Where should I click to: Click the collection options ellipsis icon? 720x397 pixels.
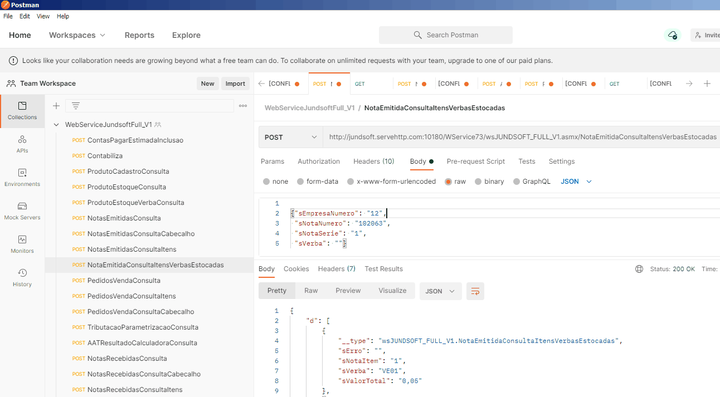pyautogui.click(x=243, y=106)
